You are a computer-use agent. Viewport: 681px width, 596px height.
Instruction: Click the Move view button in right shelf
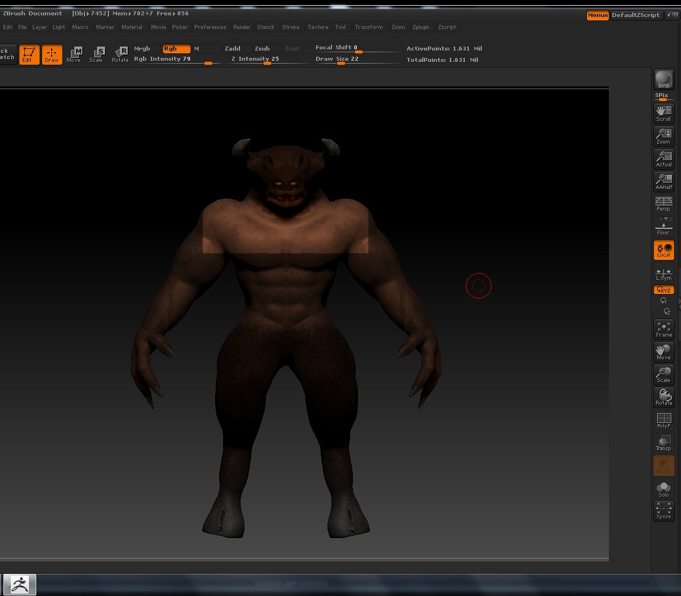(663, 352)
